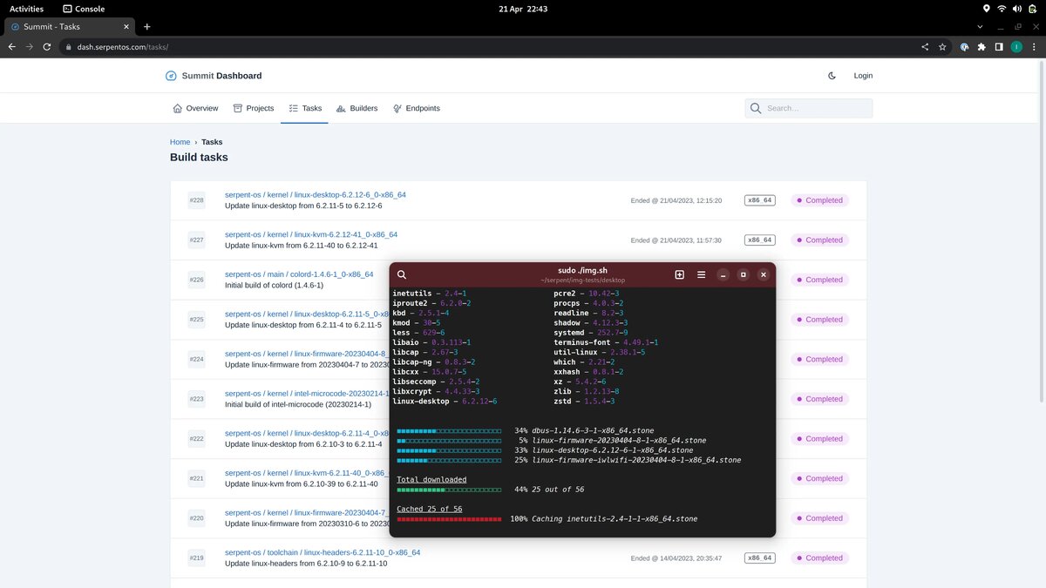
Task: Click the #225 task number badge
Action: 196,320
